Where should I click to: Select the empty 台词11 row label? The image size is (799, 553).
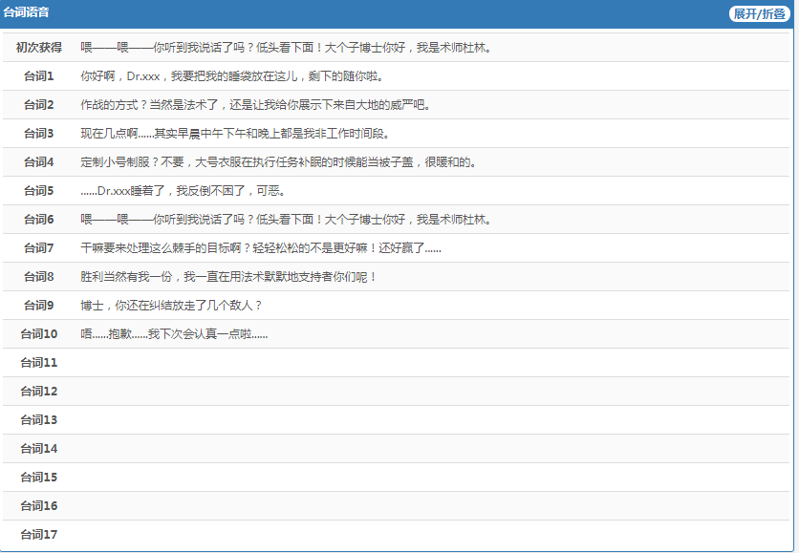(39, 363)
